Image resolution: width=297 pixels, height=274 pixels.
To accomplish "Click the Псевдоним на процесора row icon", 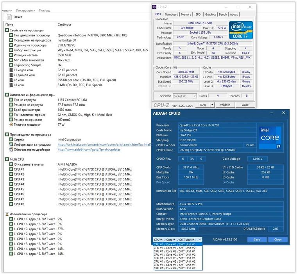I will [11, 40].
